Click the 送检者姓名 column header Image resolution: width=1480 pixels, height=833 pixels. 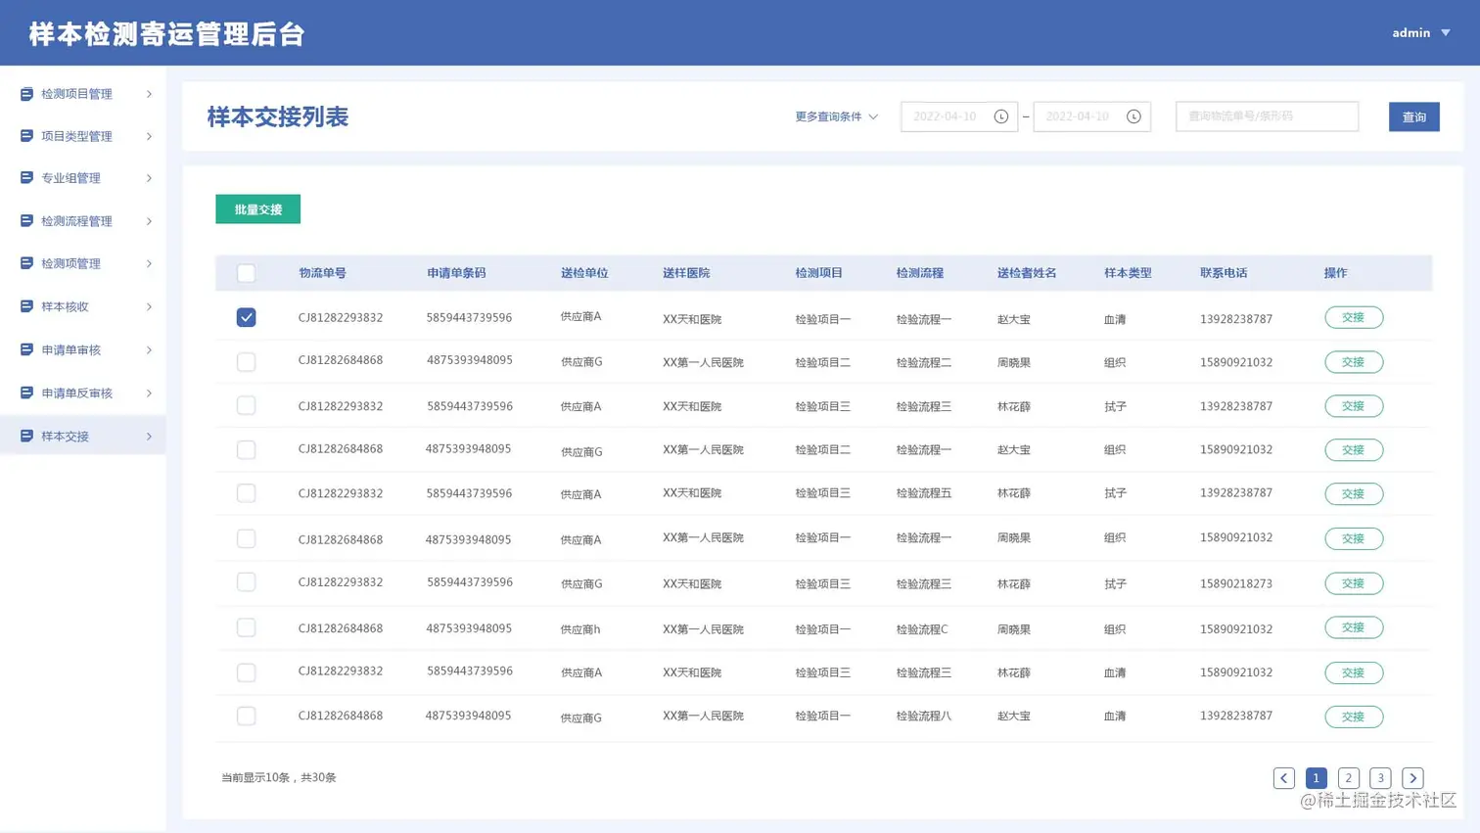pos(1027,273)
